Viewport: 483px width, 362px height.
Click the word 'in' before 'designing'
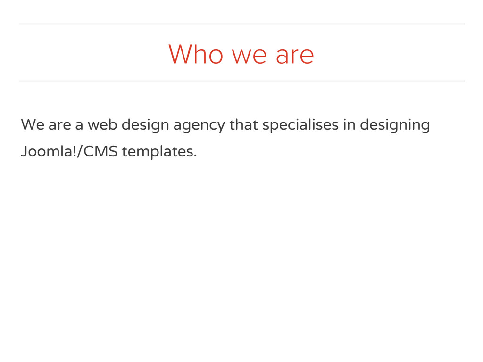349,125
